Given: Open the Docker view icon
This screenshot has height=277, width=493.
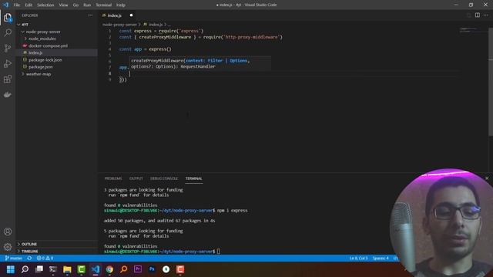Looking at the screenshot, I should point(8,95).
